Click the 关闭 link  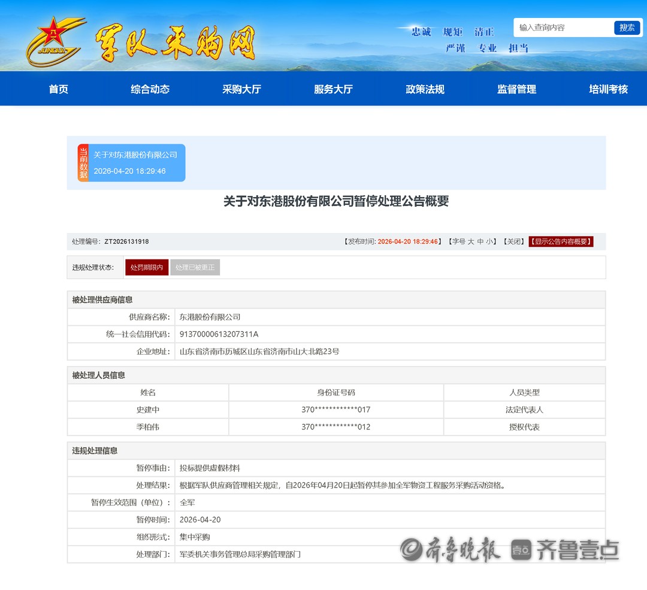click(514, 242)
